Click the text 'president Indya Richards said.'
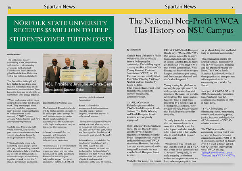Viewport: 242px width, 171px height. pyautogui.click(x=57, y=102)
